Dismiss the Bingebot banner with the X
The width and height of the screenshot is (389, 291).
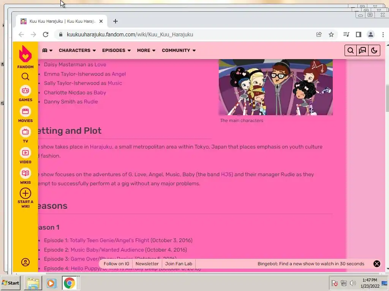[376, 264]
